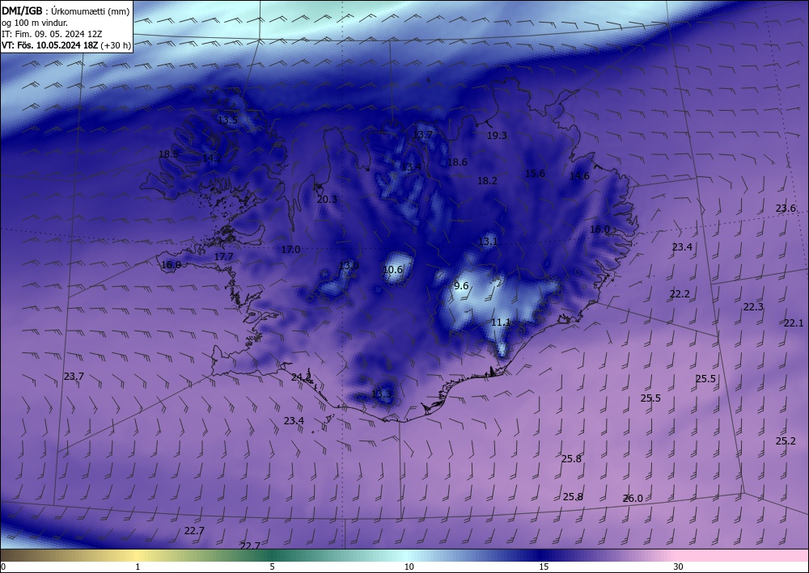The image size is (809, 573).
Task: Click the 18.5 precipitable water value
Action: point(168,154)
